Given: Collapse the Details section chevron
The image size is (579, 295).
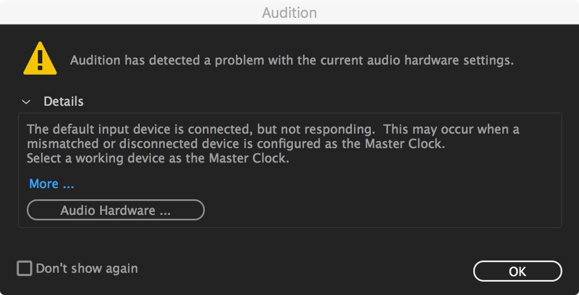Looking at the screenshot, I should tap(26, 102).
